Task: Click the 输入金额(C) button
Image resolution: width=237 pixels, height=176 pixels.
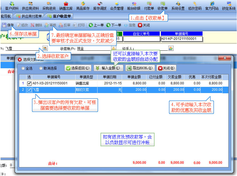Action: point(108,68)
